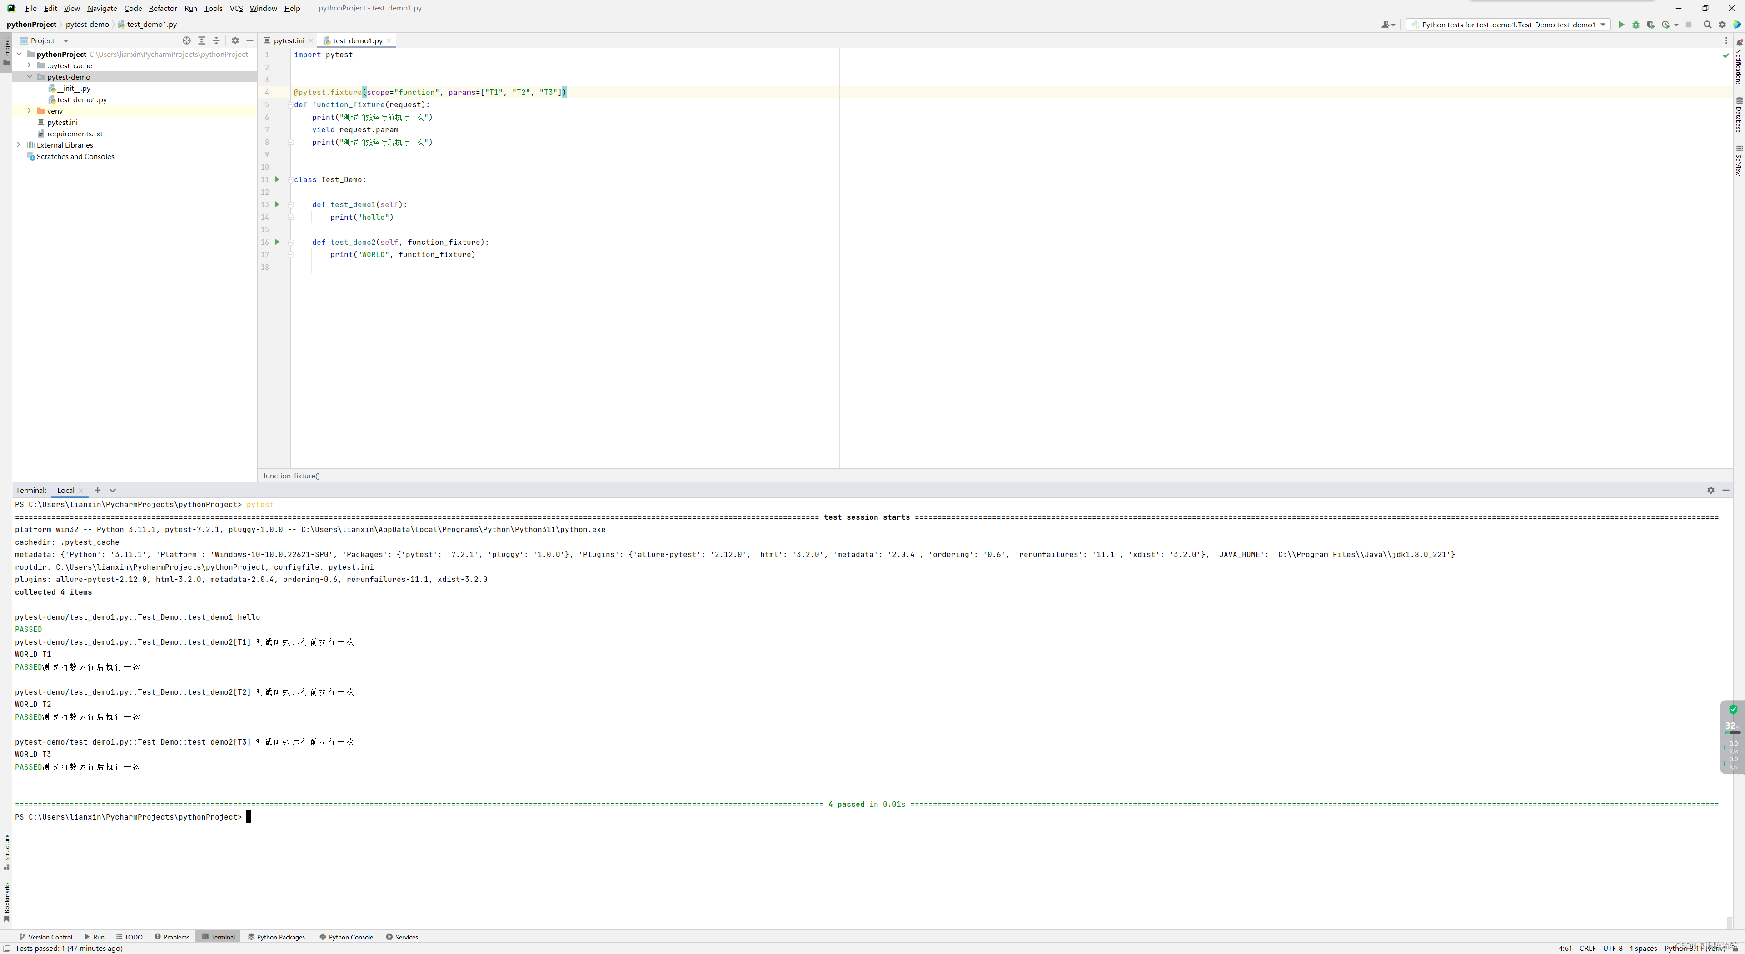Click the profiler run icon
The width and height of the screenshot is (1745, 954).
click(1666, 25)
